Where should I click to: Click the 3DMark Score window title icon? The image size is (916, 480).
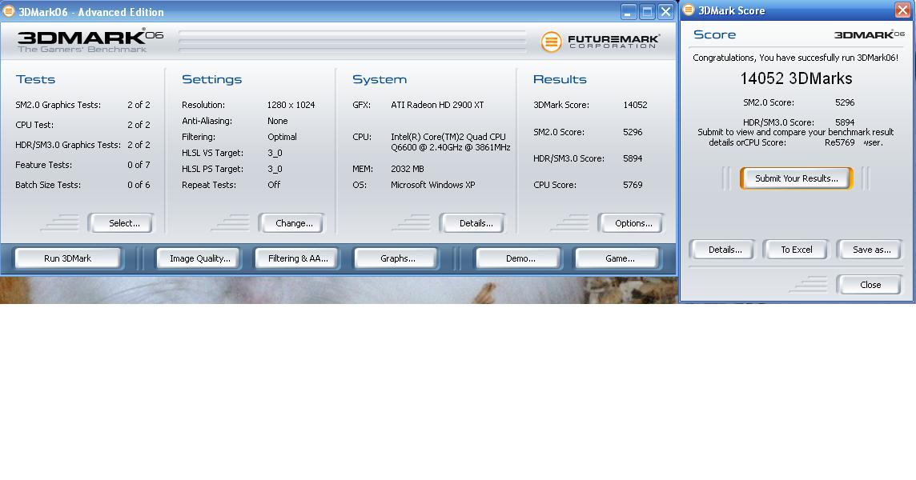689,10
